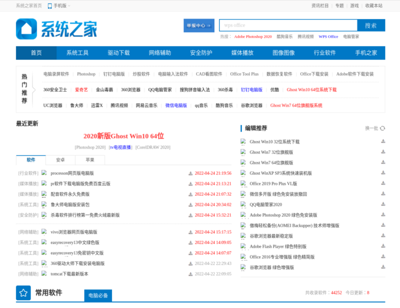The width and height of the screenshot is (400, 308).
Task: Open the 首页 navigation tab
Action: [36, 53]
